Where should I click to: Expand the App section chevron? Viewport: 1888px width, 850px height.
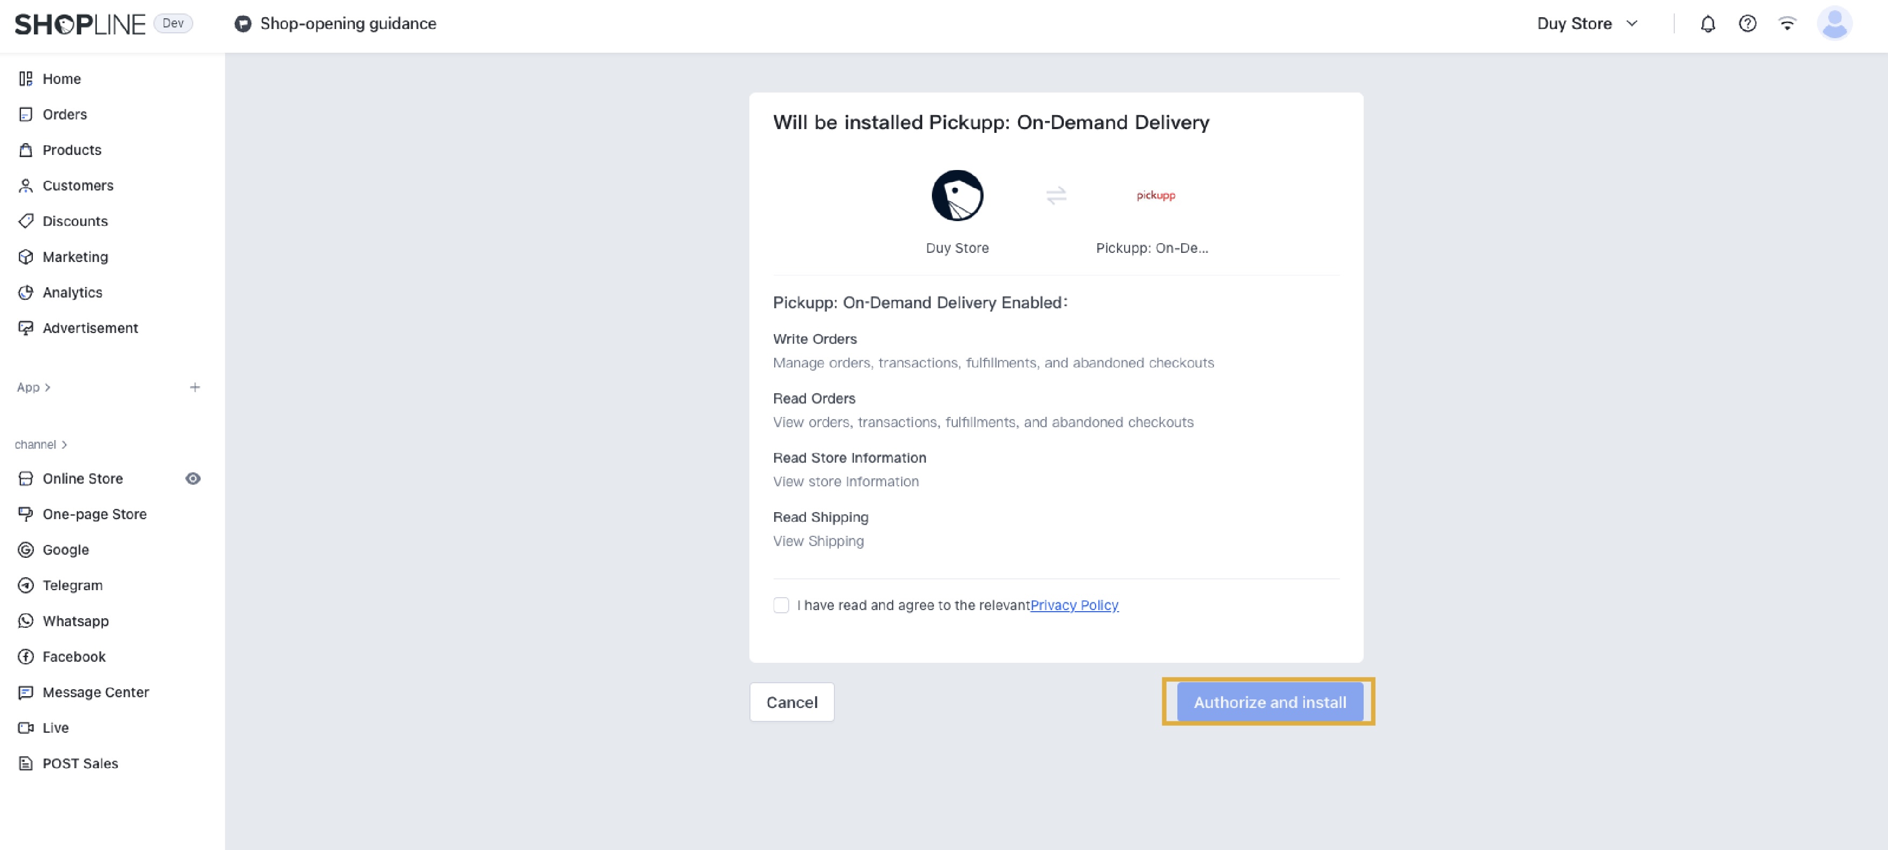[47, 387]
